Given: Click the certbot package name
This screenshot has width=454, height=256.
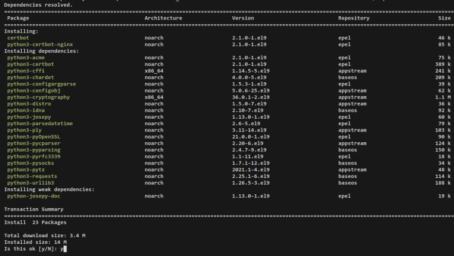Looking at the screenshot, I should 18,38.
